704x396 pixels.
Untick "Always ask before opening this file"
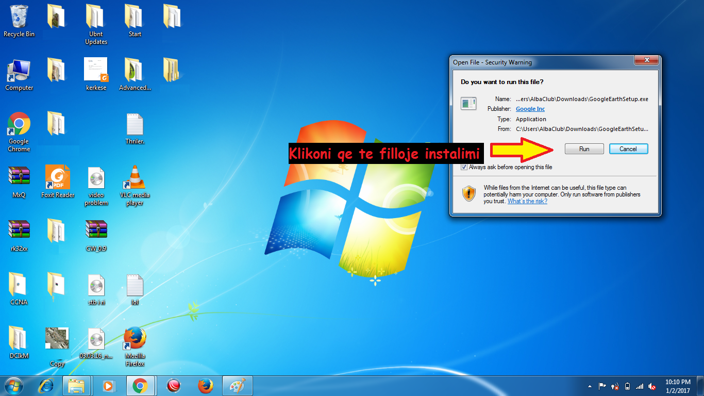pyautogui.click(x=464, y=167)
